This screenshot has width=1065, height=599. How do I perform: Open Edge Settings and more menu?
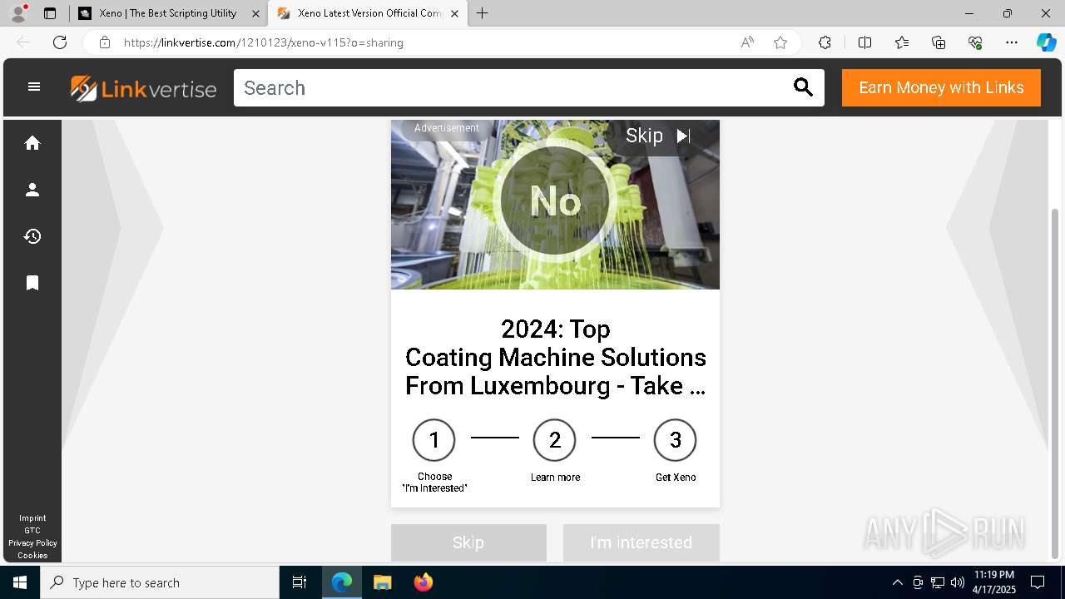[1012, 42]
